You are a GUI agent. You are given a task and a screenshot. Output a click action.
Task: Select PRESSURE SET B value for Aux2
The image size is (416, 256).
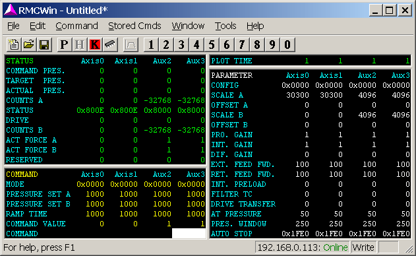162,204
